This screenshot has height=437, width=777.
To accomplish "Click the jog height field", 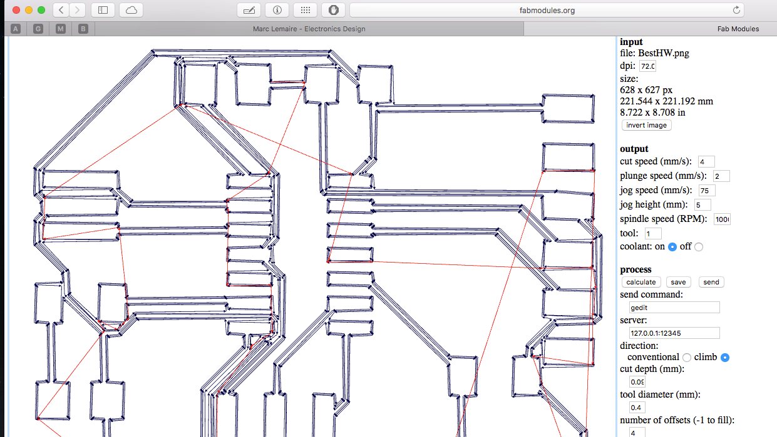I will (701, 205).
